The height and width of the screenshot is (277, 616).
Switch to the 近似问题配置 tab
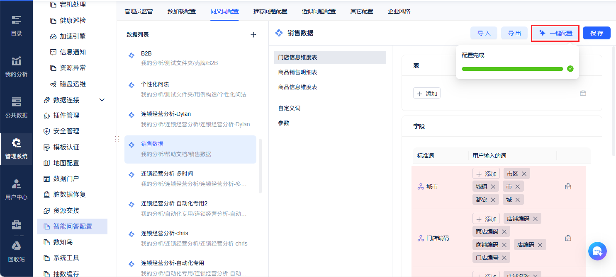[319, 11]
